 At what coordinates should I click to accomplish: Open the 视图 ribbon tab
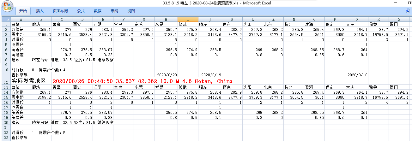[x=131, y=11]
